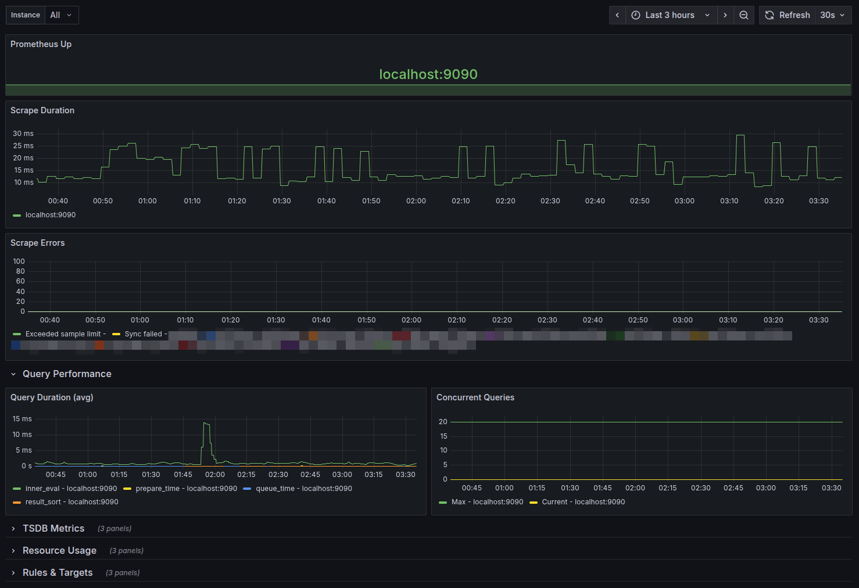Click the circular refresh arrows icon

point(769,15)
